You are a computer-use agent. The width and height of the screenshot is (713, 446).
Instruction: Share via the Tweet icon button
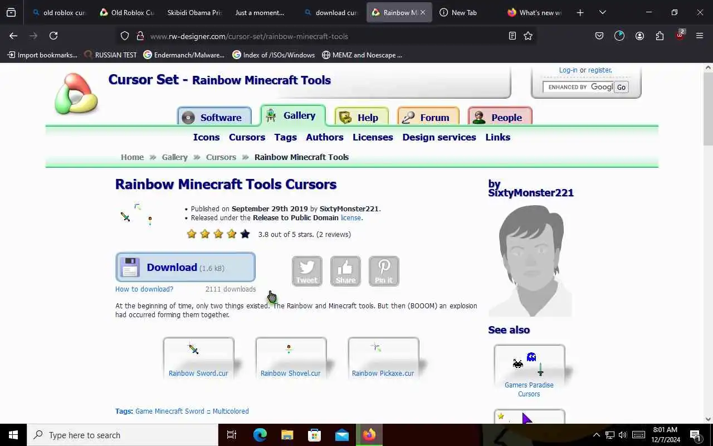(307, 271)
